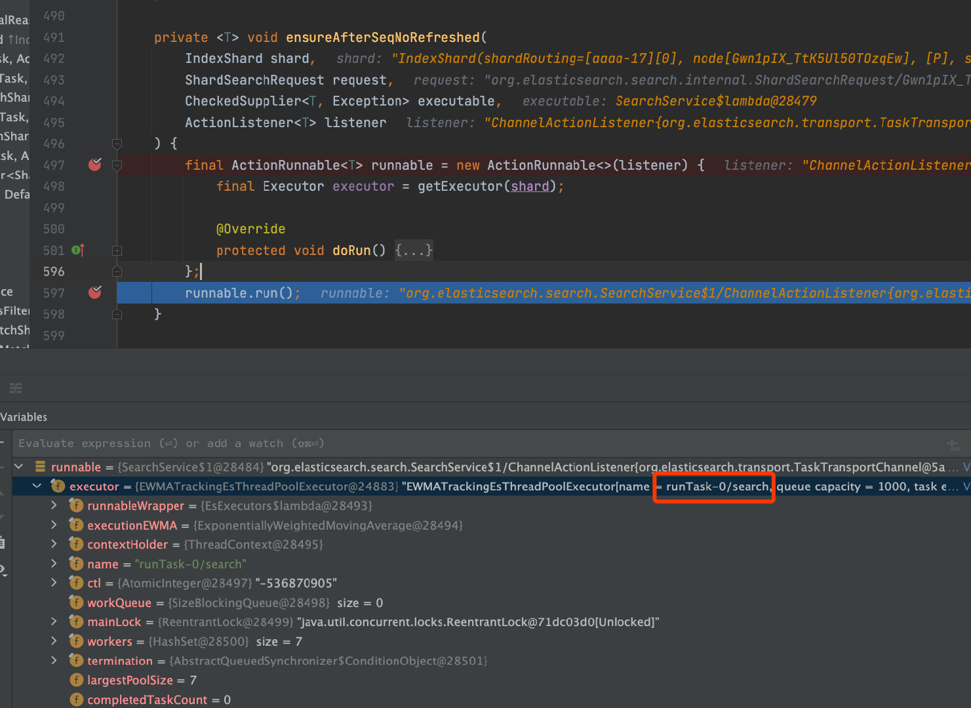Screen dimensions: 971x708
Task: Click the "runTask-0/search" name value
Action: (190, 564)
